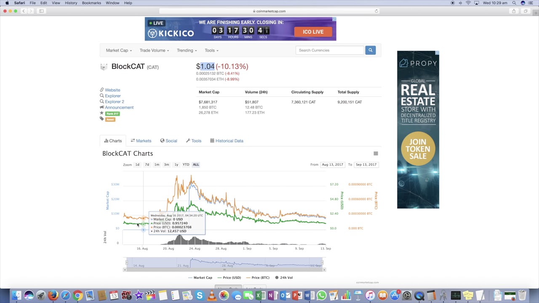Set chart zoom to 1y
This screenshot has width=539, height=303.
176,165
